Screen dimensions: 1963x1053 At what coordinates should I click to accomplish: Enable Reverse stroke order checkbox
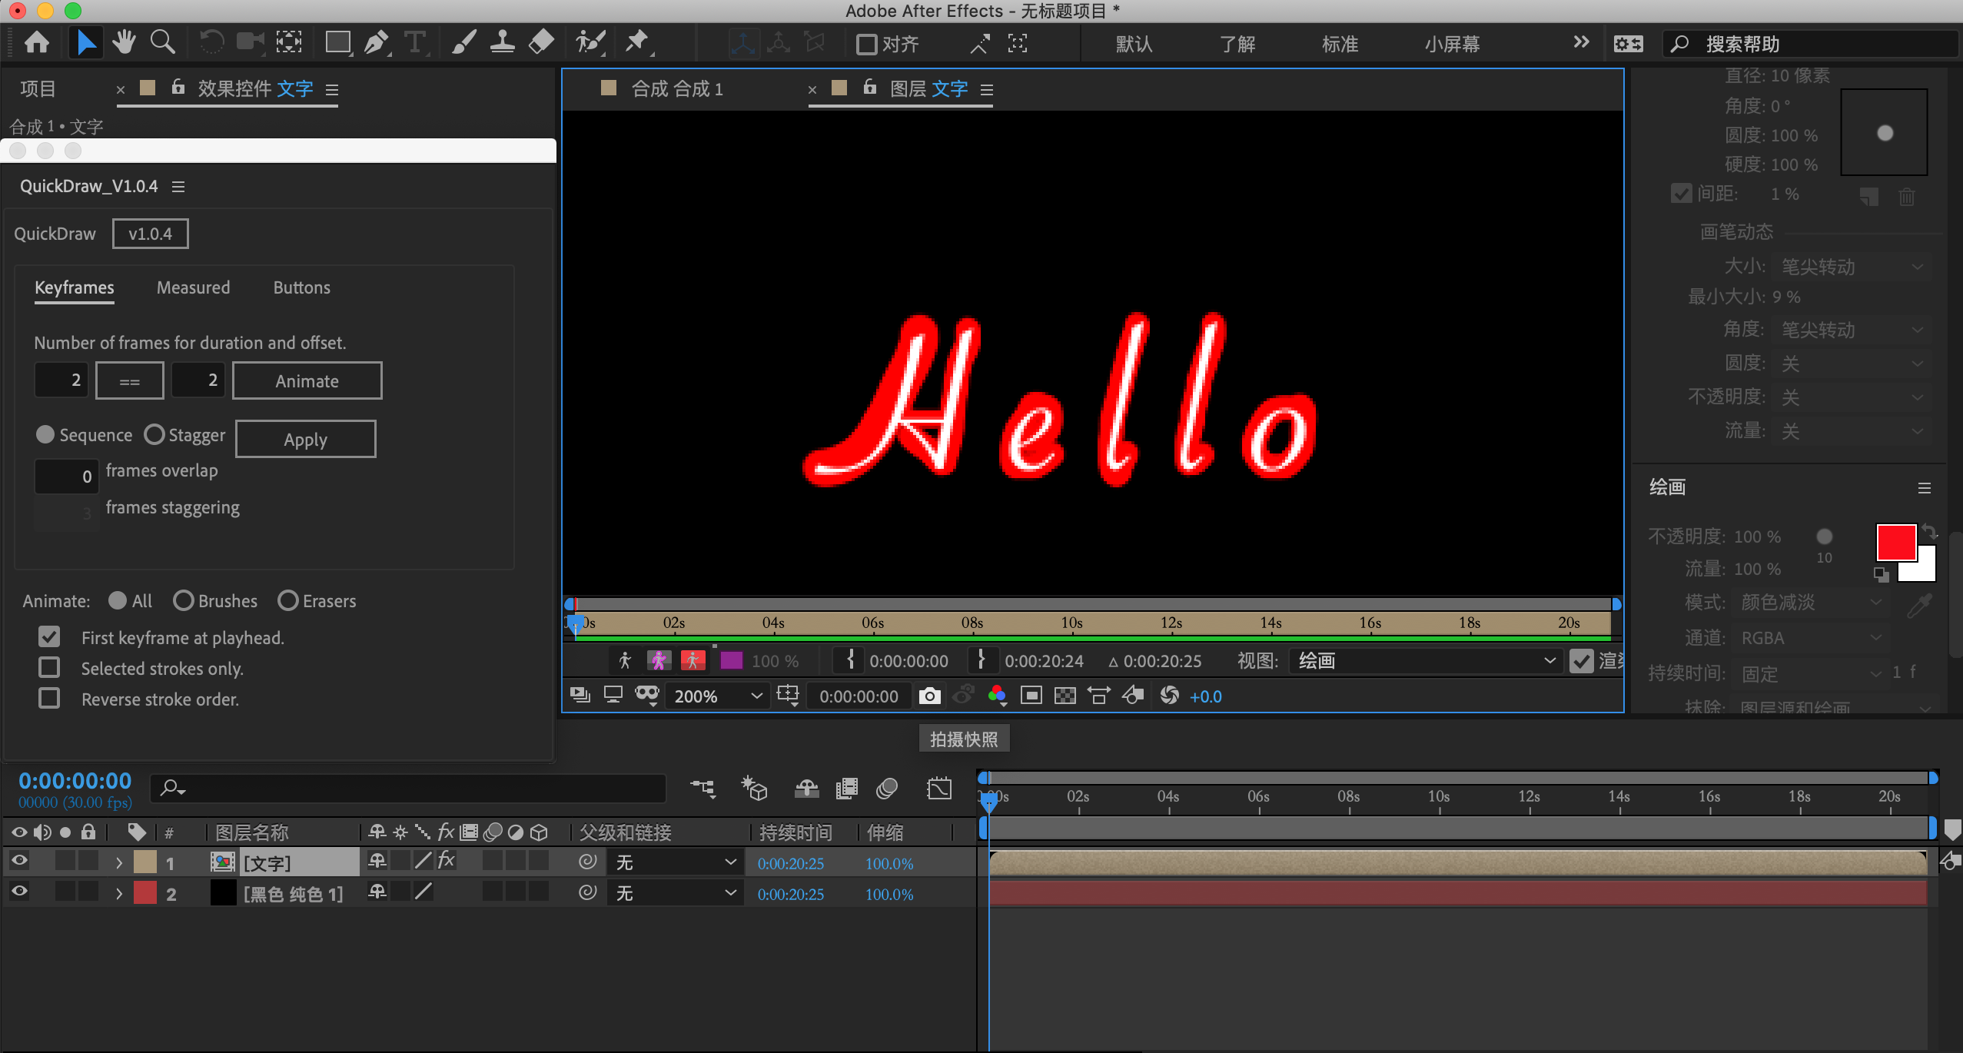point(49,699)
